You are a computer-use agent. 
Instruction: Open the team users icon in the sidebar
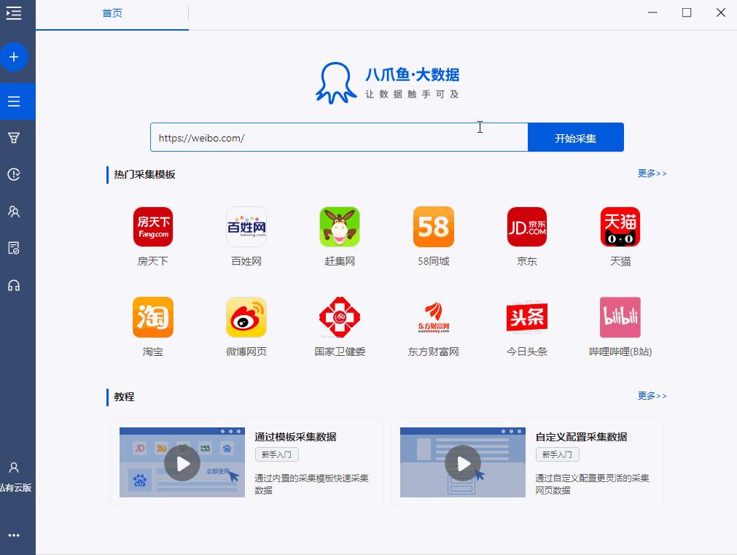coord(14,211)
